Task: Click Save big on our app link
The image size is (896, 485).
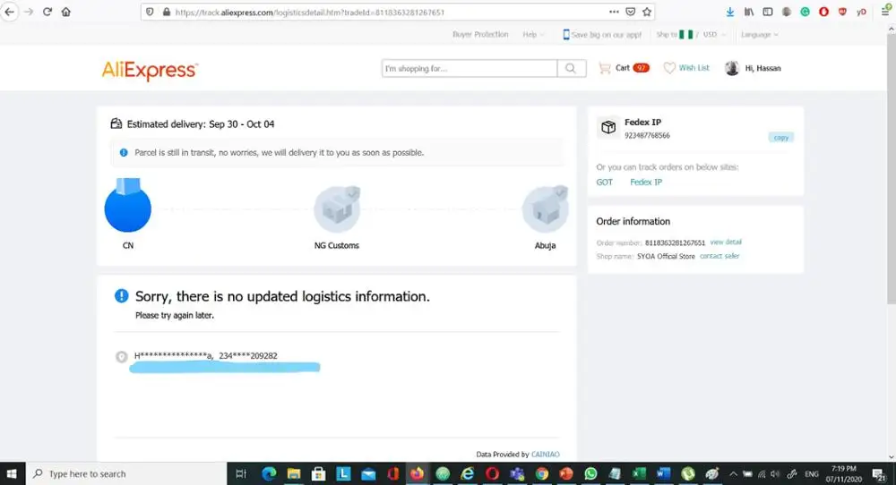Action: (602, 34)
